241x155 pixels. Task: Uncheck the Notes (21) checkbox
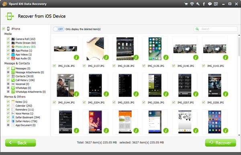point(8,101)
